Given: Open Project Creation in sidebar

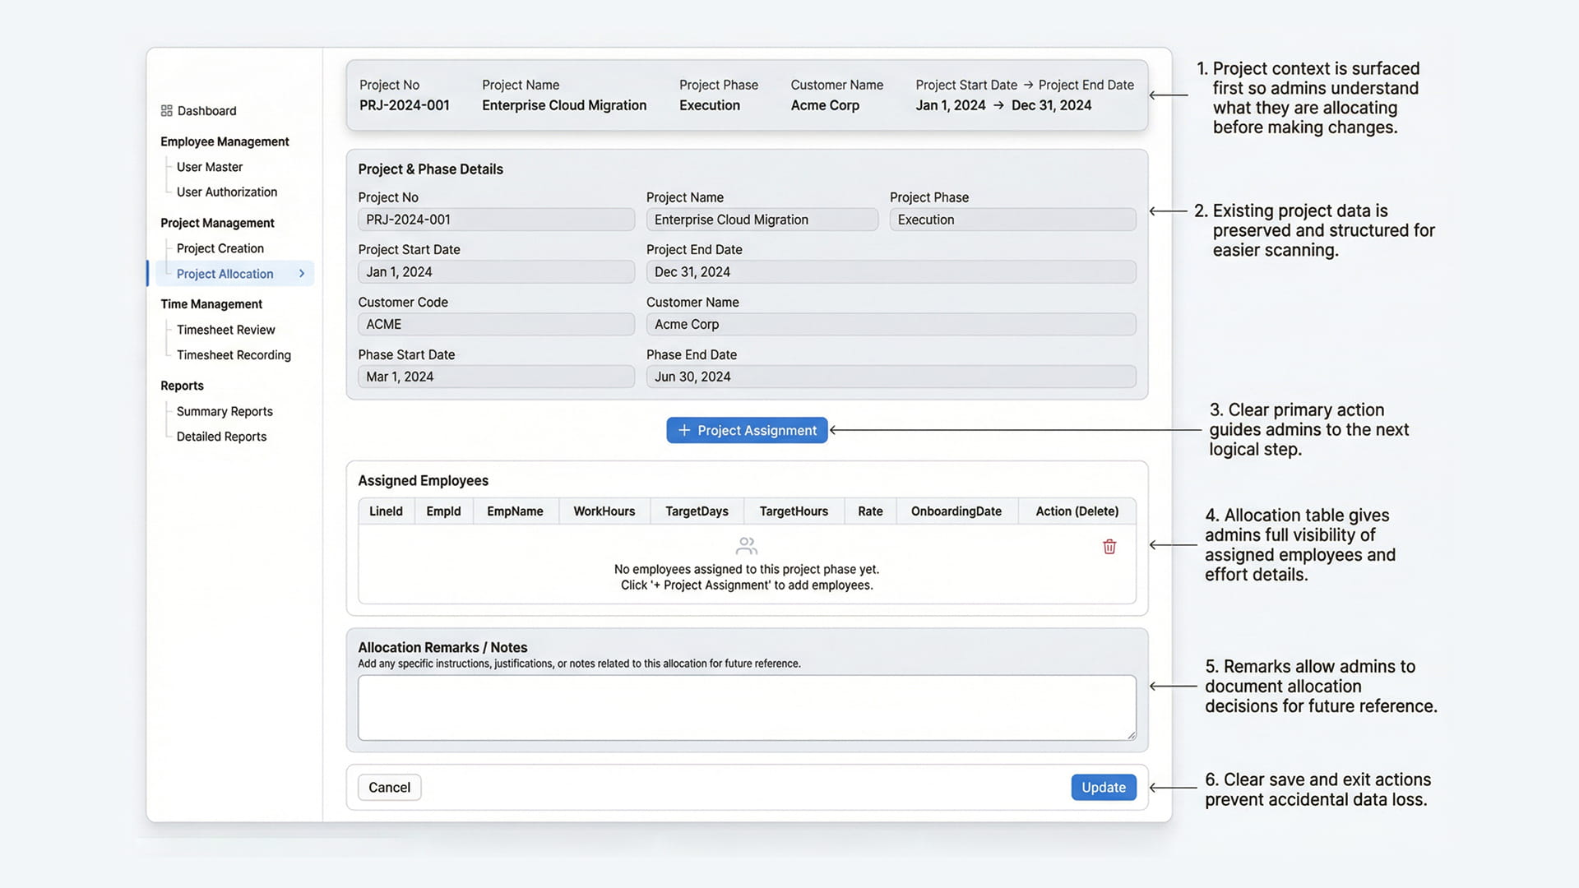Looking at the screenshot, I should (220, 248).
